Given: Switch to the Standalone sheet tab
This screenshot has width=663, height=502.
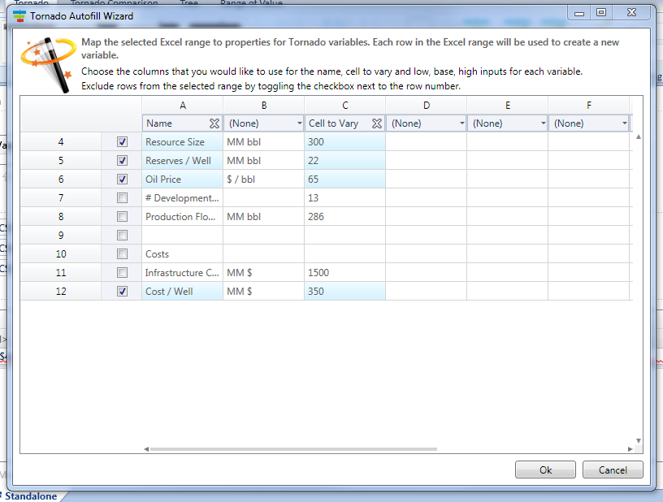Looking at the screenshot, I should [31, 496].
